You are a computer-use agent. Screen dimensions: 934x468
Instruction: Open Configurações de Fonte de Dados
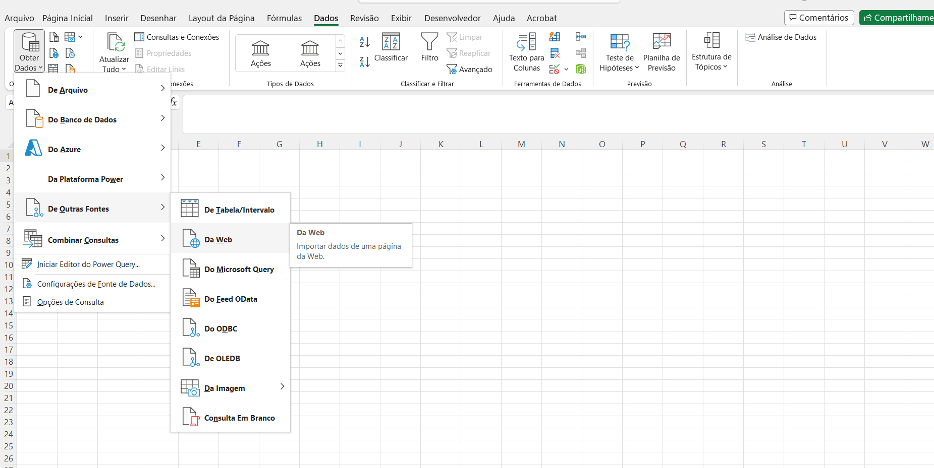93,284
